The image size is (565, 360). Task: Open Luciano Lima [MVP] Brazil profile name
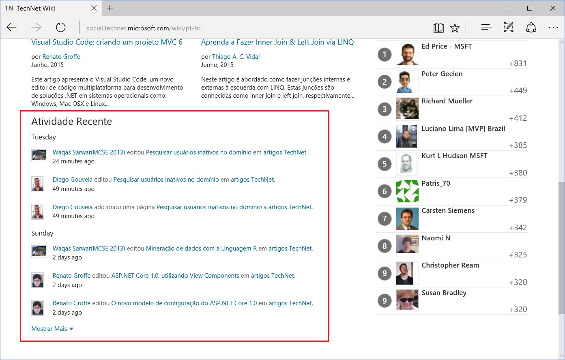[464, 129]
